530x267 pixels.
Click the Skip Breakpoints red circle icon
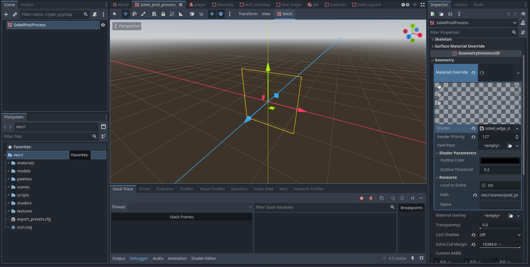[361, 198]
